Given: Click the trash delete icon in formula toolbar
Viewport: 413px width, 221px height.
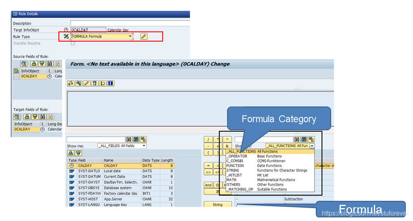Looking at the screenshot, I should pos(94,83).
